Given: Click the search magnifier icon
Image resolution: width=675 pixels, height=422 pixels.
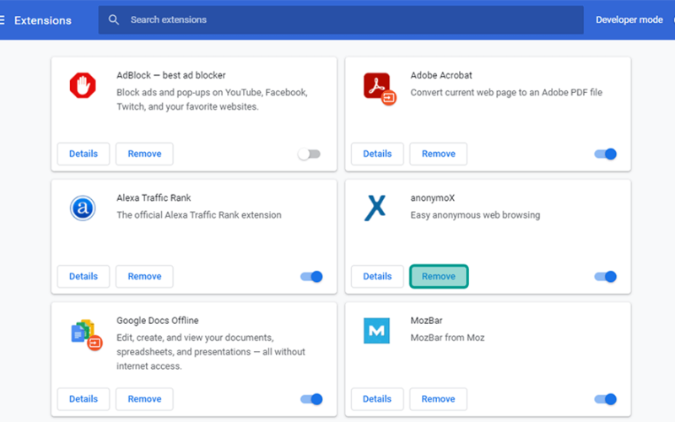Looking at the screenshot, I should coord(114,19).
